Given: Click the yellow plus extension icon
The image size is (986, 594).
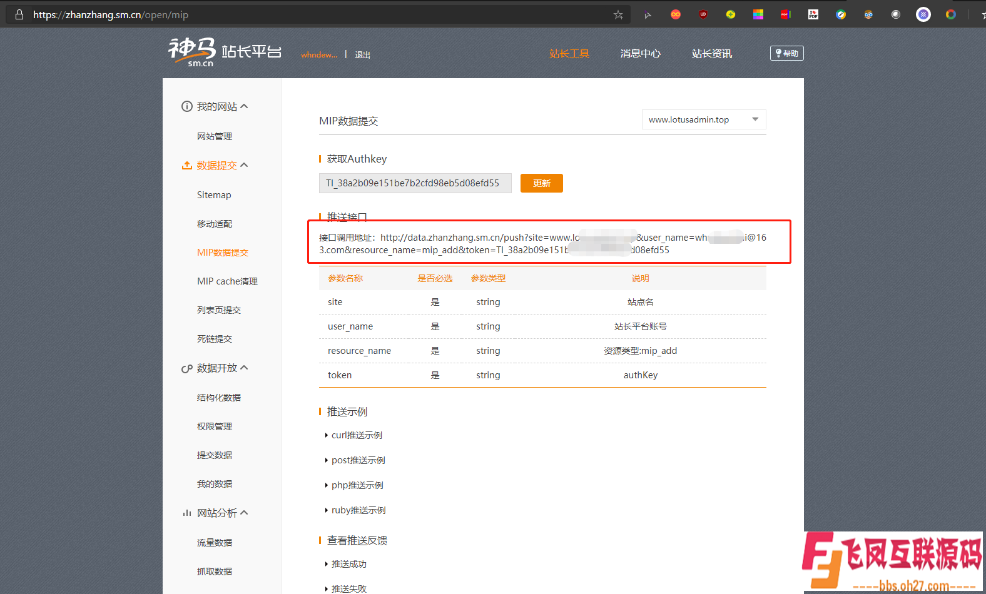Looking at the screenshot, I should [x=731, y=14].
